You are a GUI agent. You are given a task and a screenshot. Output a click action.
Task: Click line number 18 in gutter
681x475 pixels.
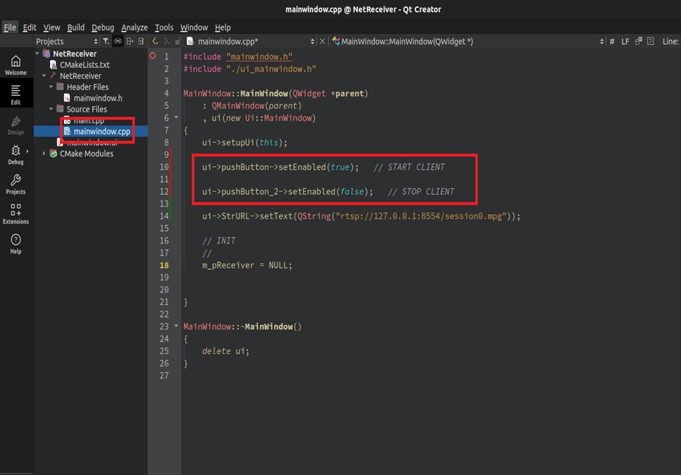pyautogui.click(x=164, y=265)
